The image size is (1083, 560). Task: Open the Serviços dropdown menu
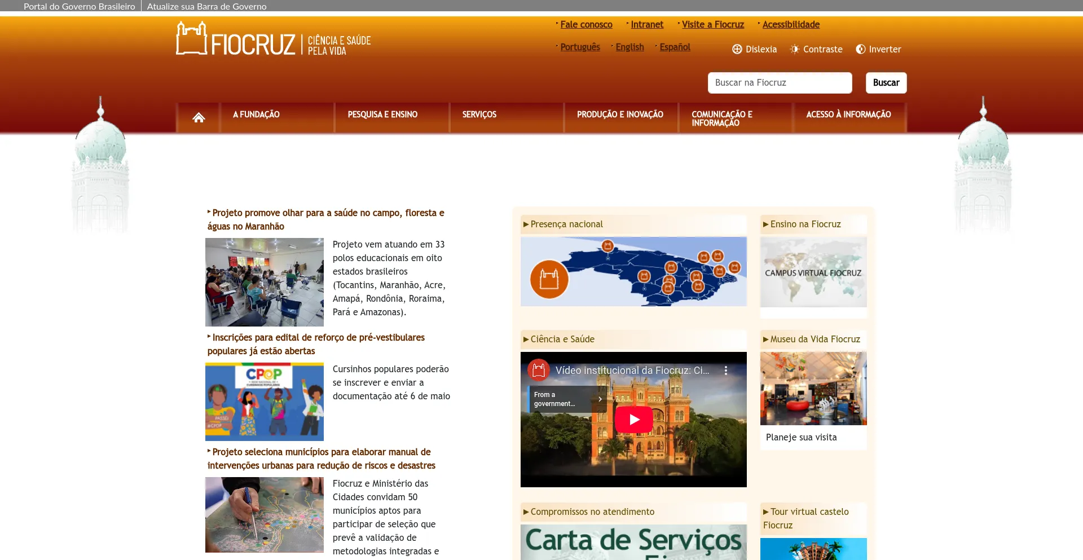pos(479,114)
